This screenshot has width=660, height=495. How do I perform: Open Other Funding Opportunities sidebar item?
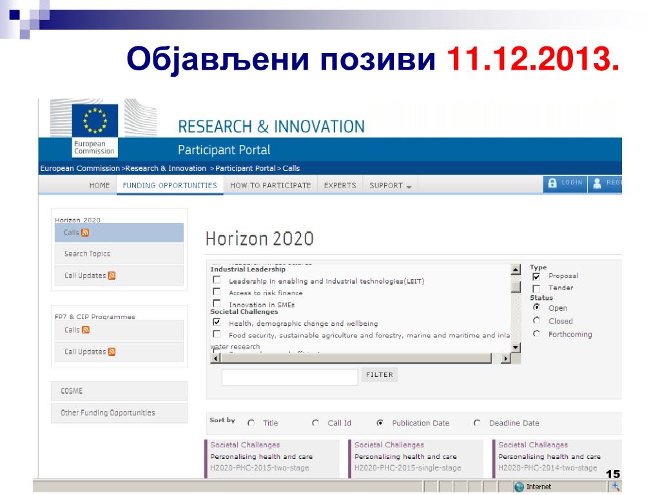tap(119, 413)
